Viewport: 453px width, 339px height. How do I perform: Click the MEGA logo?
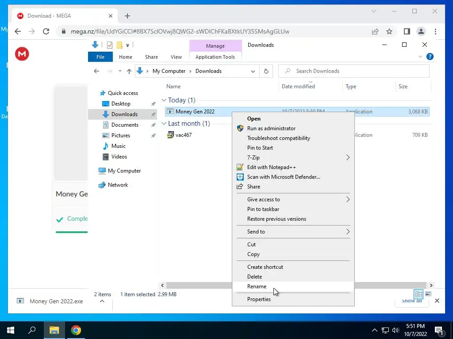coord(22,54)
